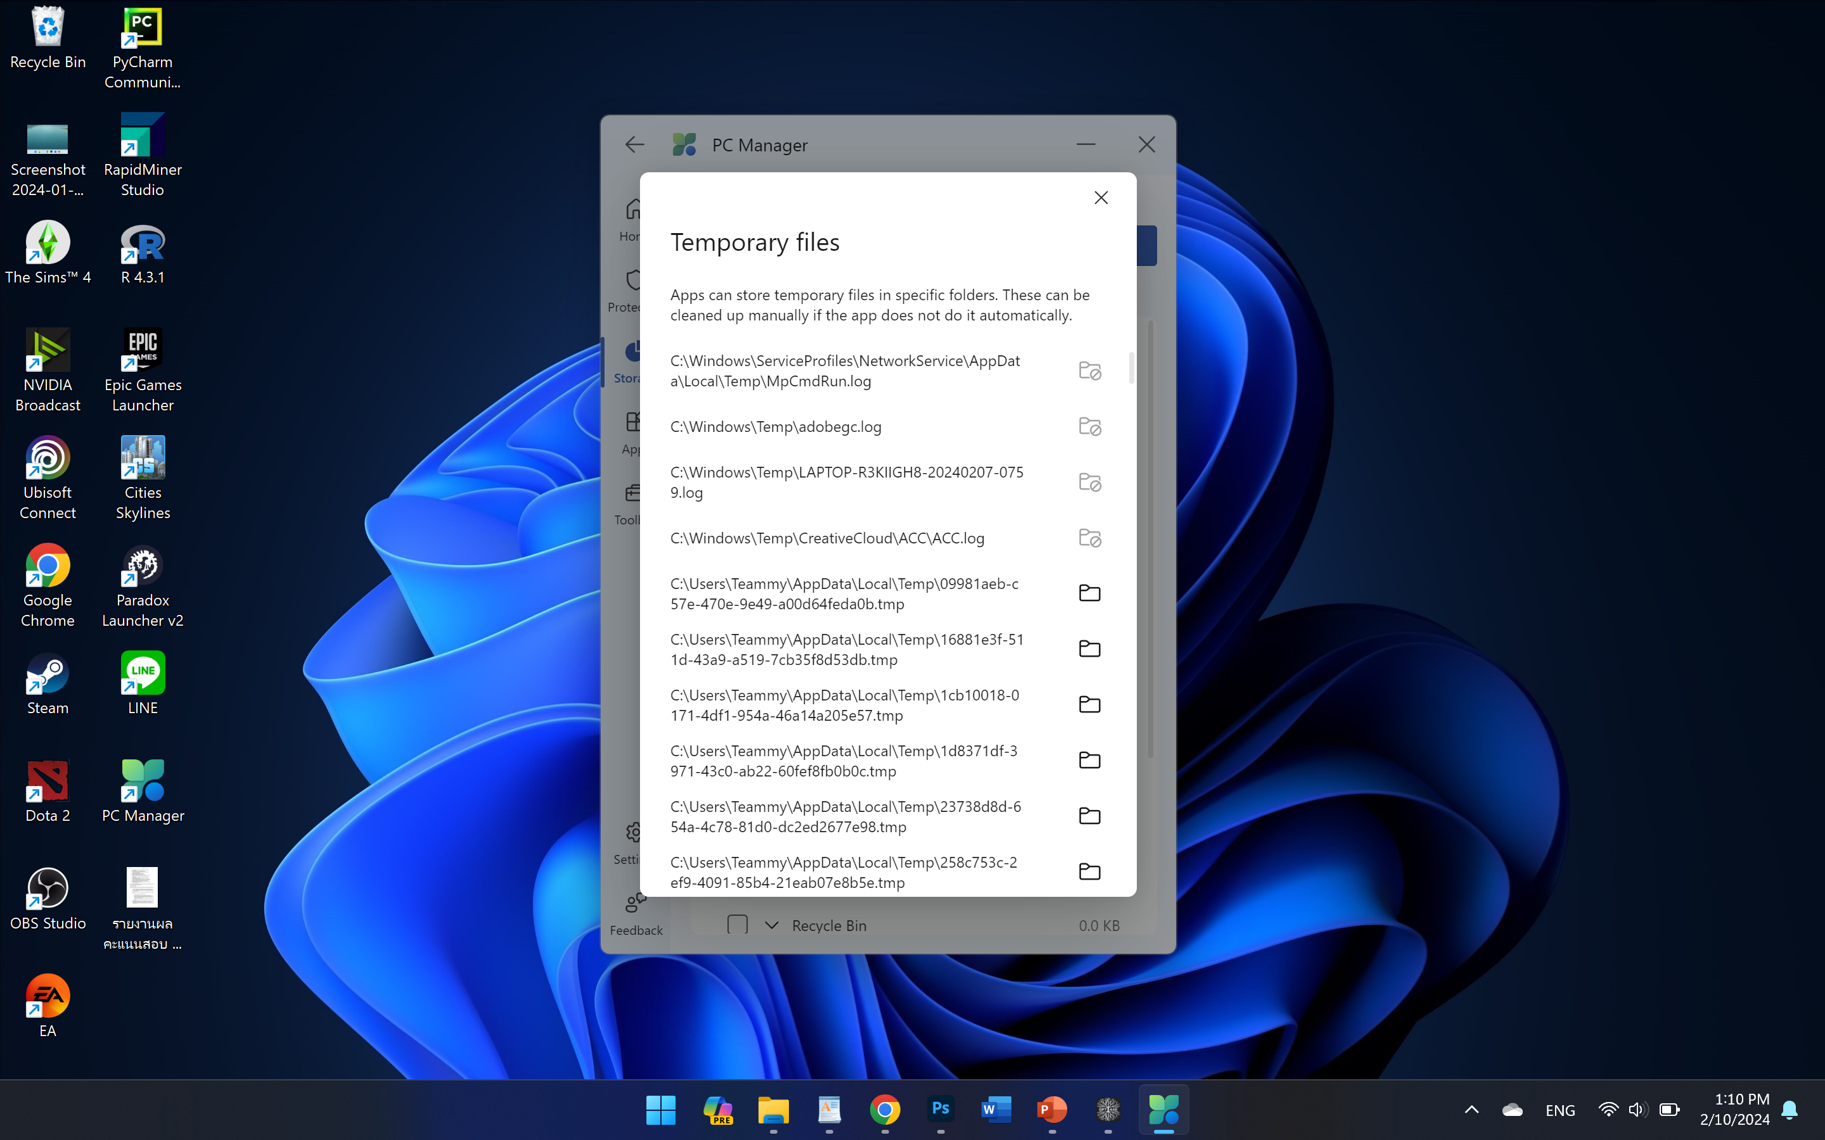Check the Recycle Bin checkbox
The image size is (1825, 1140).
click(x=737, y=925)
